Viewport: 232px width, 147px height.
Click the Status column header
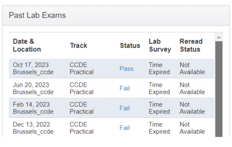tap(130, 46)
